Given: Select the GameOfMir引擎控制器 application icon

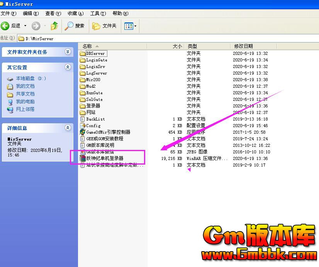Looking at the screenshot, I should (x=82, y=132).
